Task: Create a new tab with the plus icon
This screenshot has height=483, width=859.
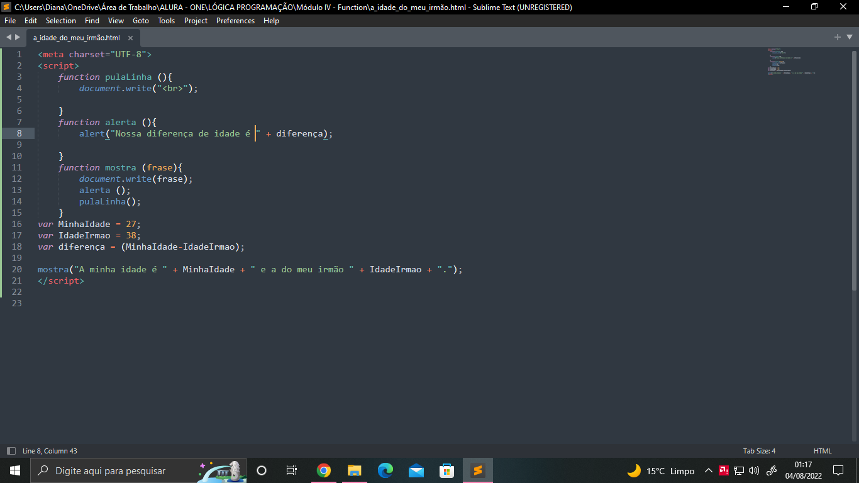Action: click(838, 37)
